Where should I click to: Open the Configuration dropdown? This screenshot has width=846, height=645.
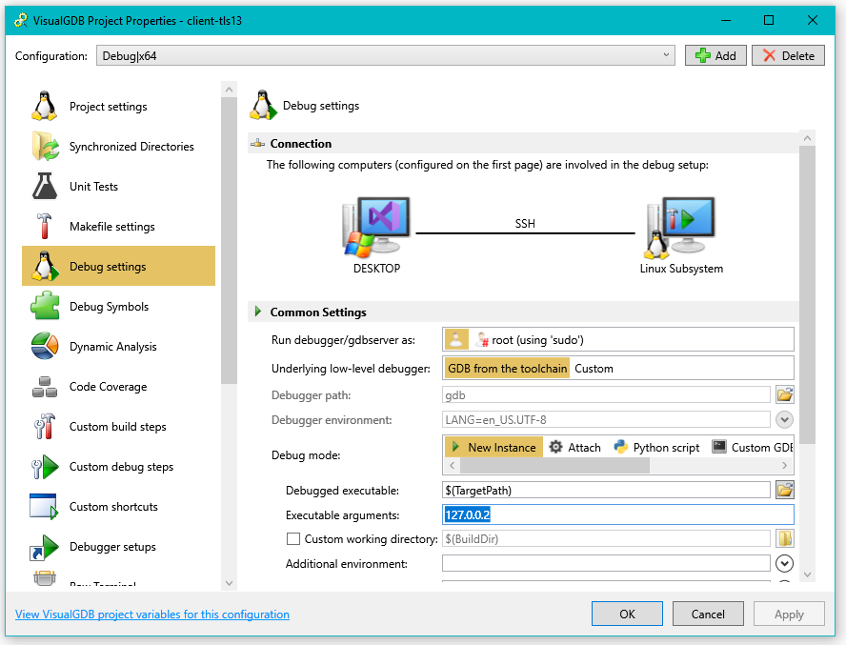[667, 55]
